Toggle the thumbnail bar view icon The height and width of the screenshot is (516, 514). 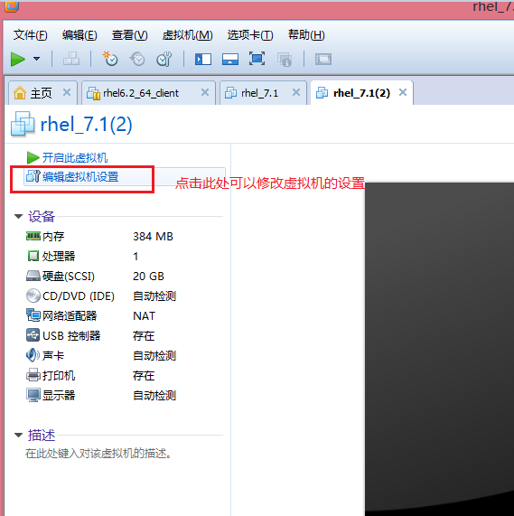tap(230, 60)
